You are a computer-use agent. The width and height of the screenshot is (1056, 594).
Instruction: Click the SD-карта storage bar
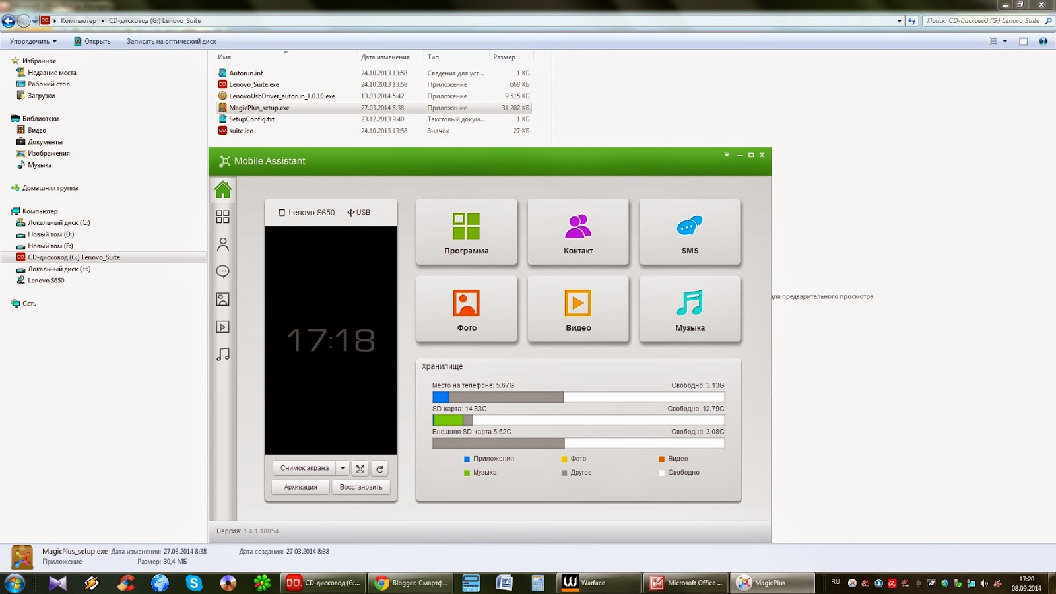(578, 420)
